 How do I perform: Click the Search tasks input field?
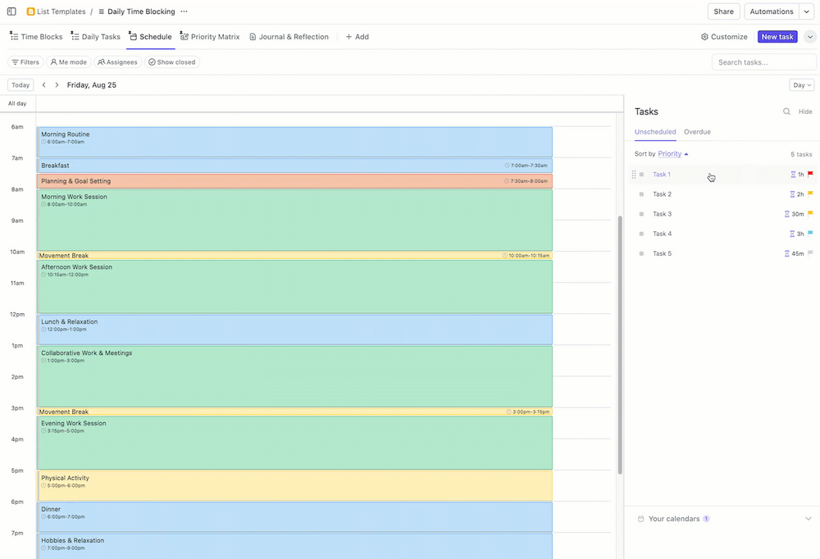pyautogui.click(x=763, y=62)
